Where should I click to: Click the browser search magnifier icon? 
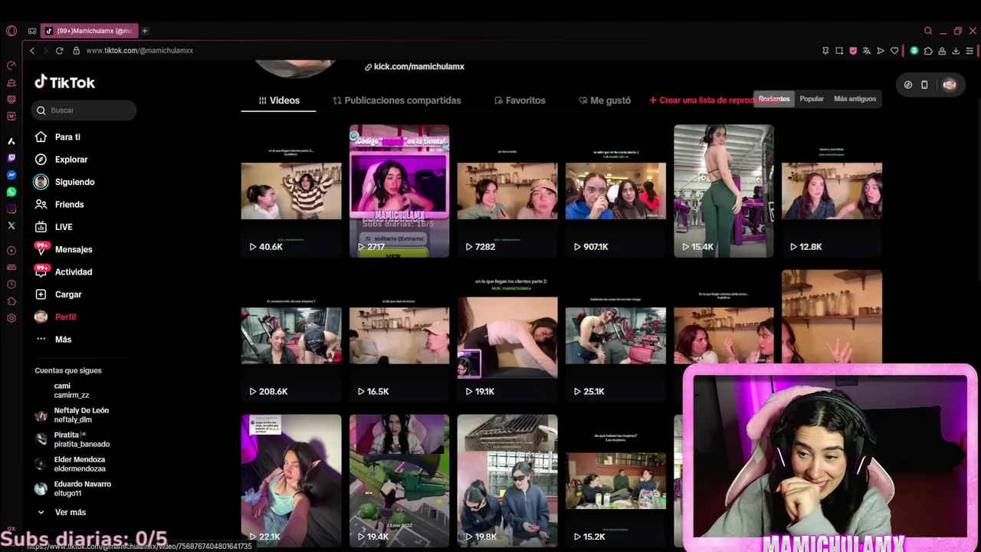(x=928, y=31)
